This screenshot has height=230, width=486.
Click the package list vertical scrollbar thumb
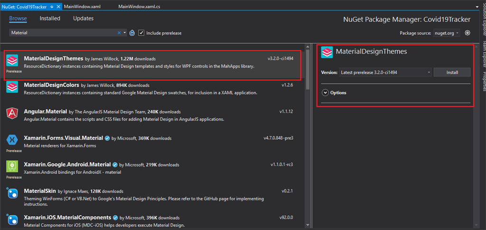point(308,69)
